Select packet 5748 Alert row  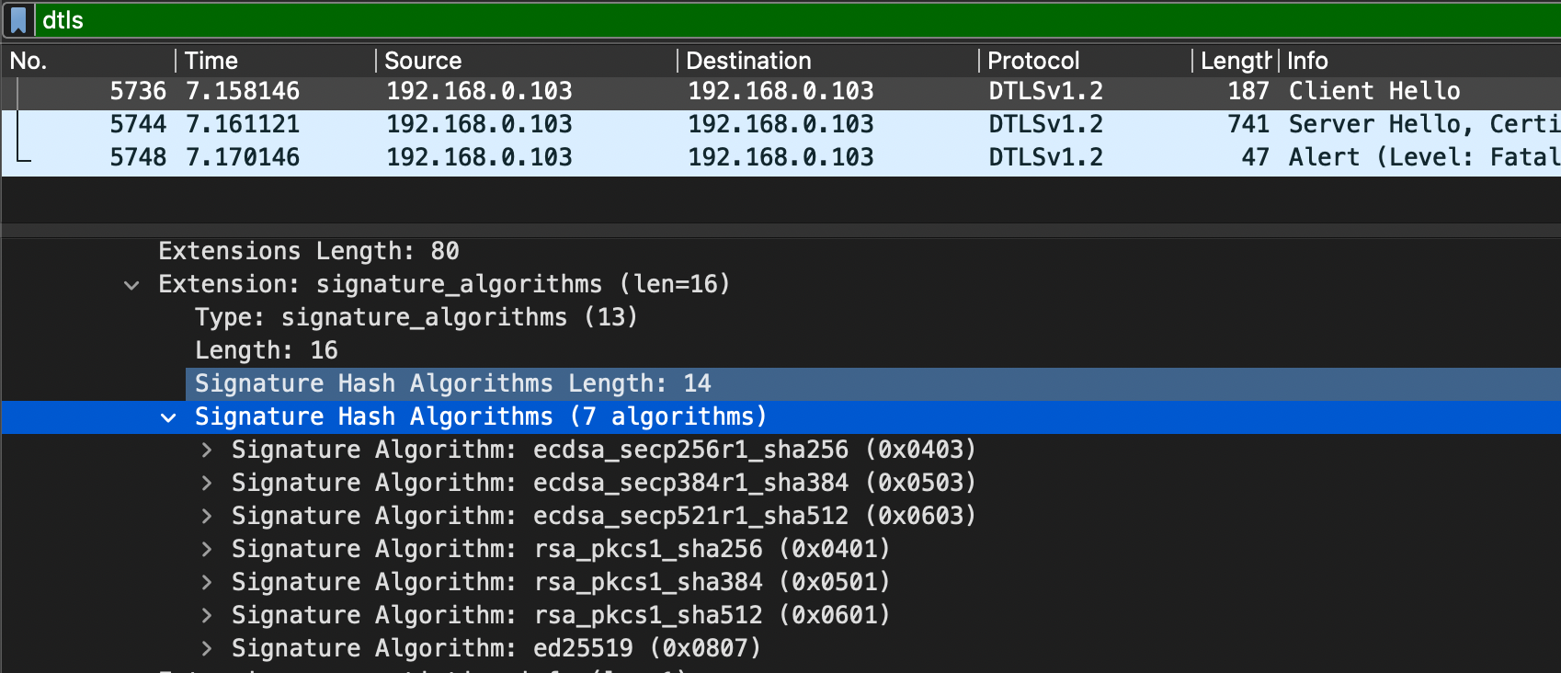point(780,157)
